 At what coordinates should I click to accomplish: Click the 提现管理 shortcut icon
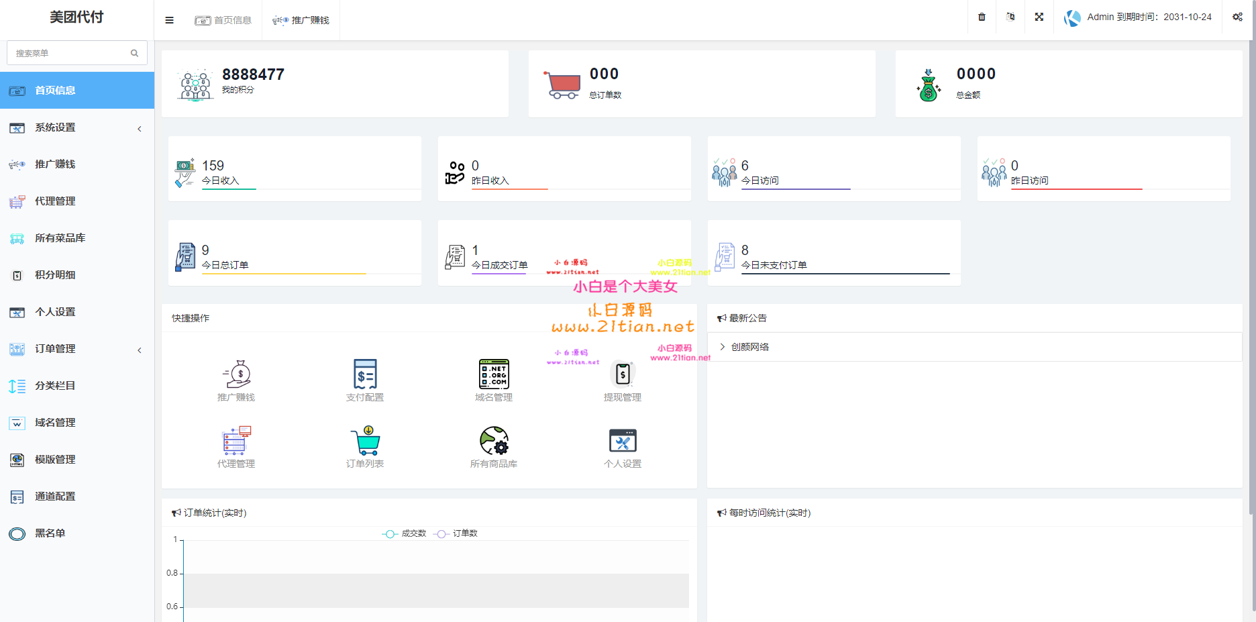pos(623,374)
